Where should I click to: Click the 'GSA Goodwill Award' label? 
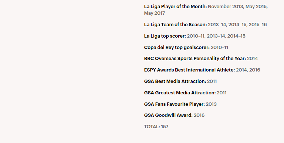(168, 115)
